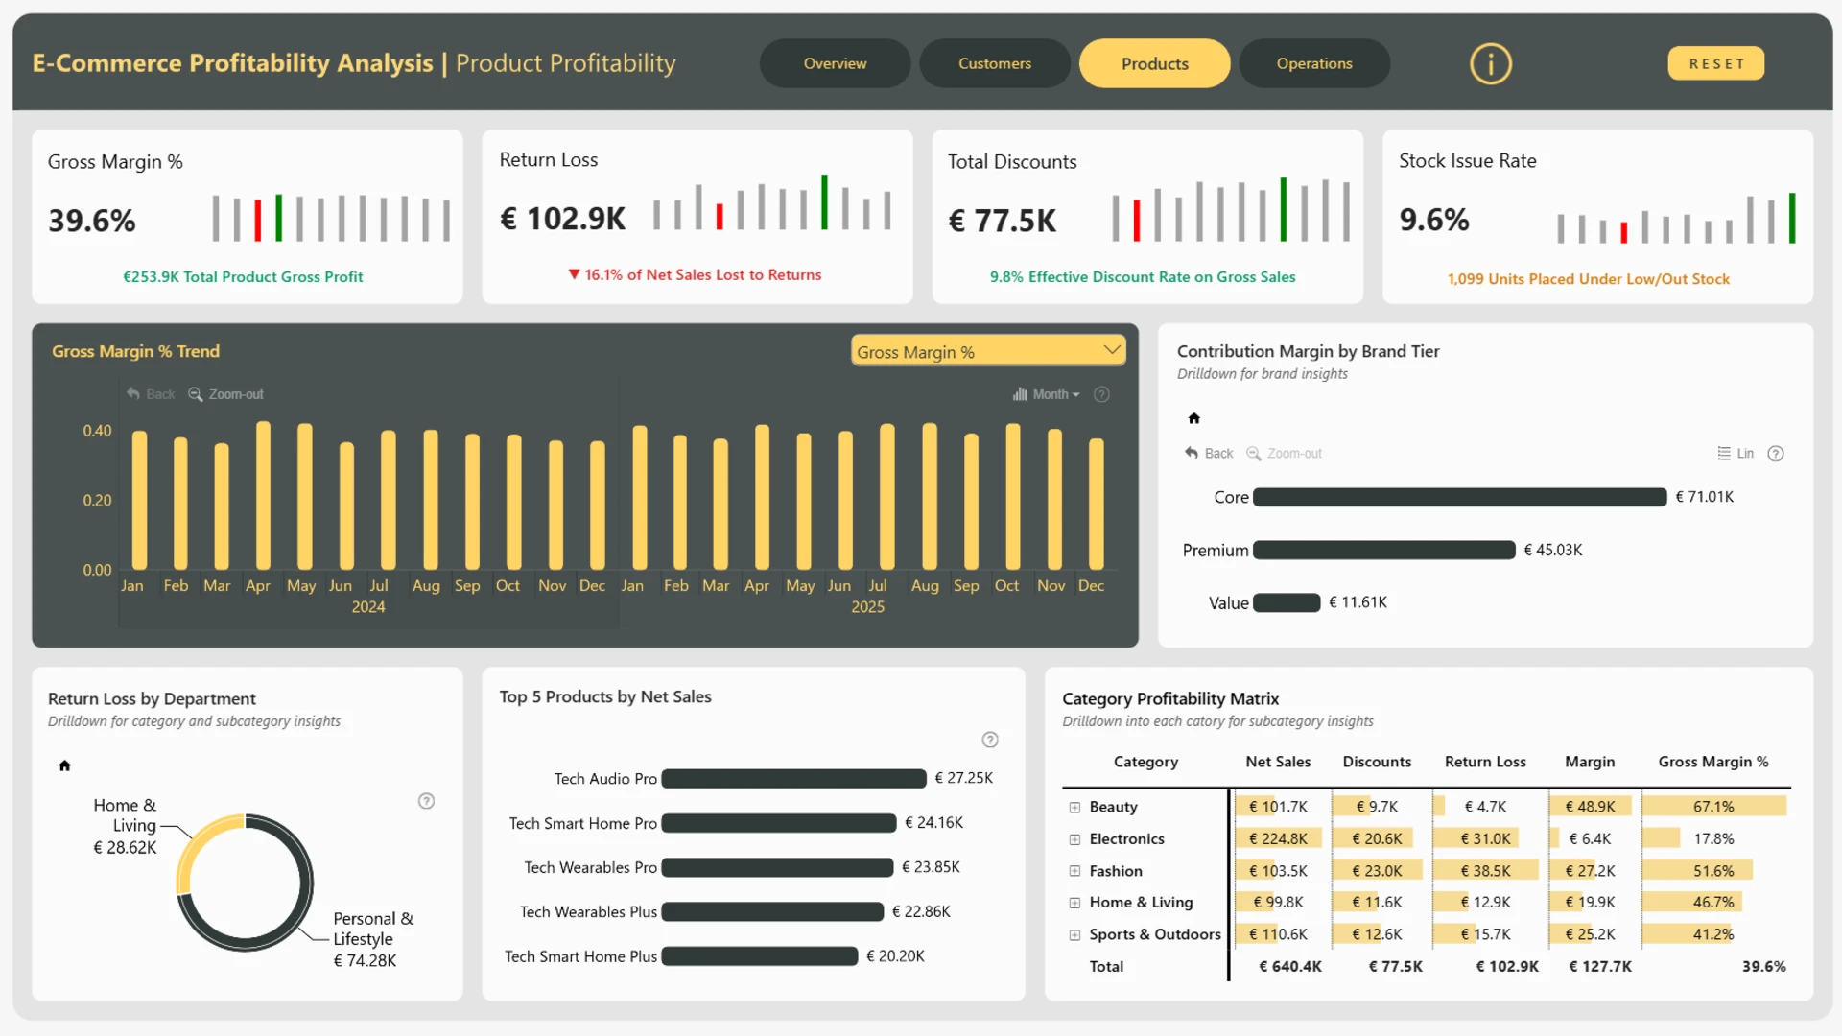Click the € 102.9K Return Loss value
The width and height of the screenshot is (1842, 1036).
point(562,219)
